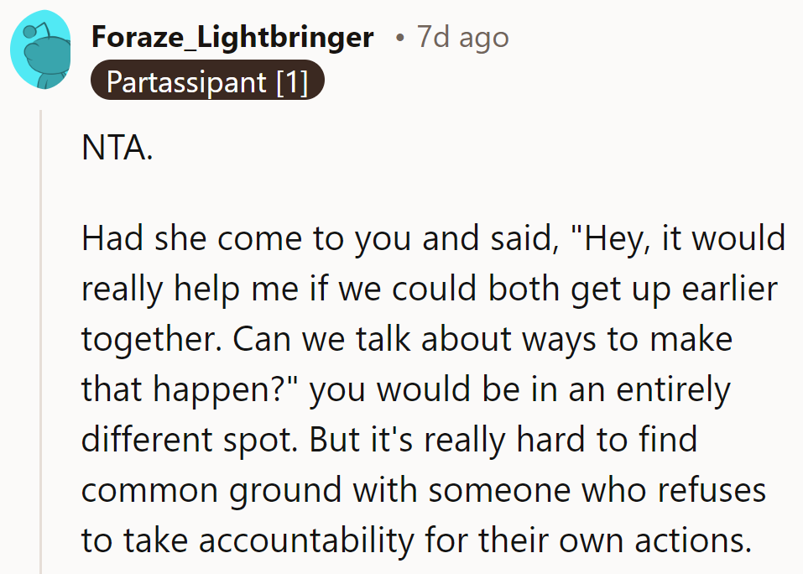Click the line starting "to take accountability"
The height and width of the screenshot is (574, 803).
(x=415, y=540)
